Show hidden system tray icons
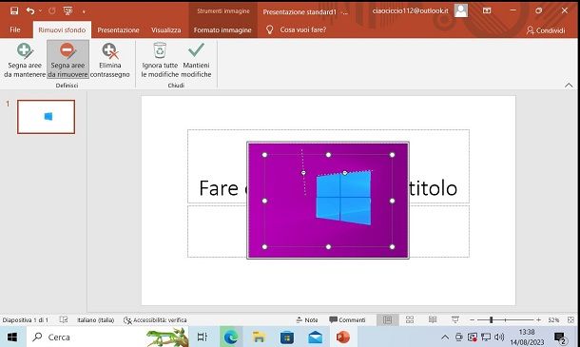This screenshot has width=580, height=347. point(445,337)
